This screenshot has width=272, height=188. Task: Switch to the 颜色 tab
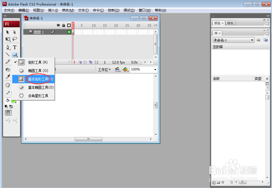(219, 23)
